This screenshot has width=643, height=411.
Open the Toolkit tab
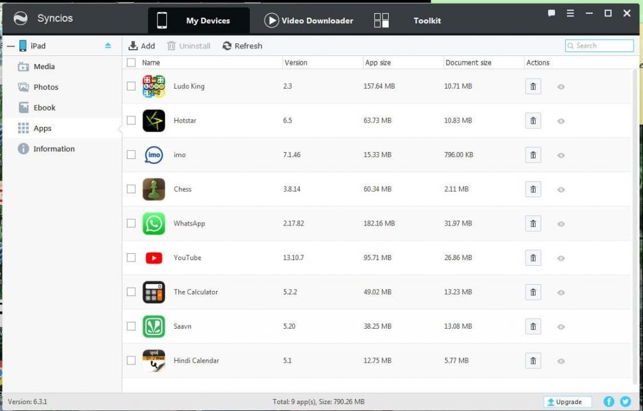tap(408, 21)
